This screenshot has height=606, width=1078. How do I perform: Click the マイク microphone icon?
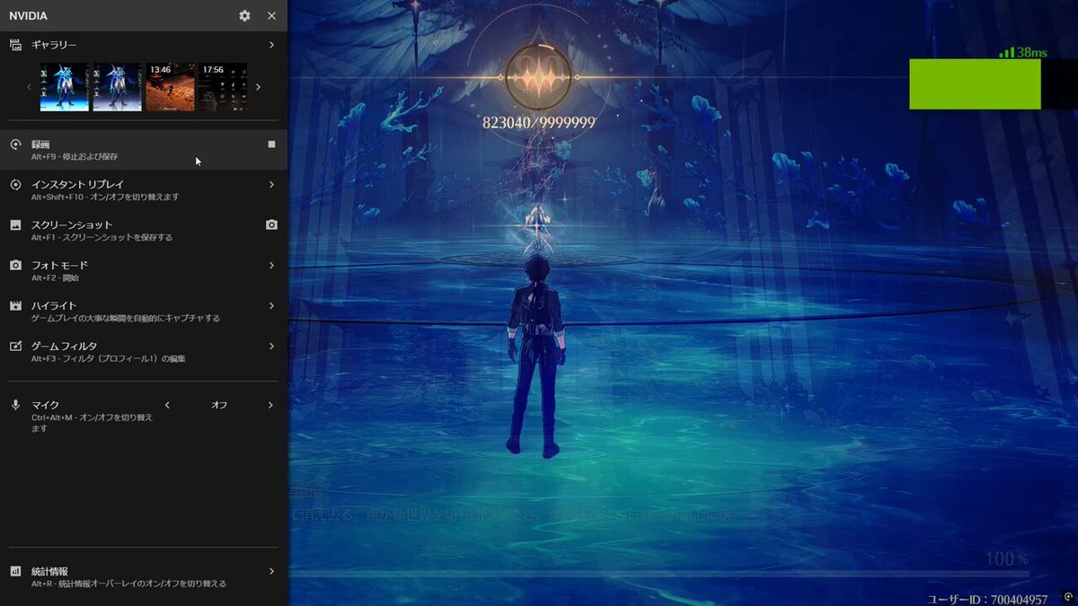tap(15, 406)
